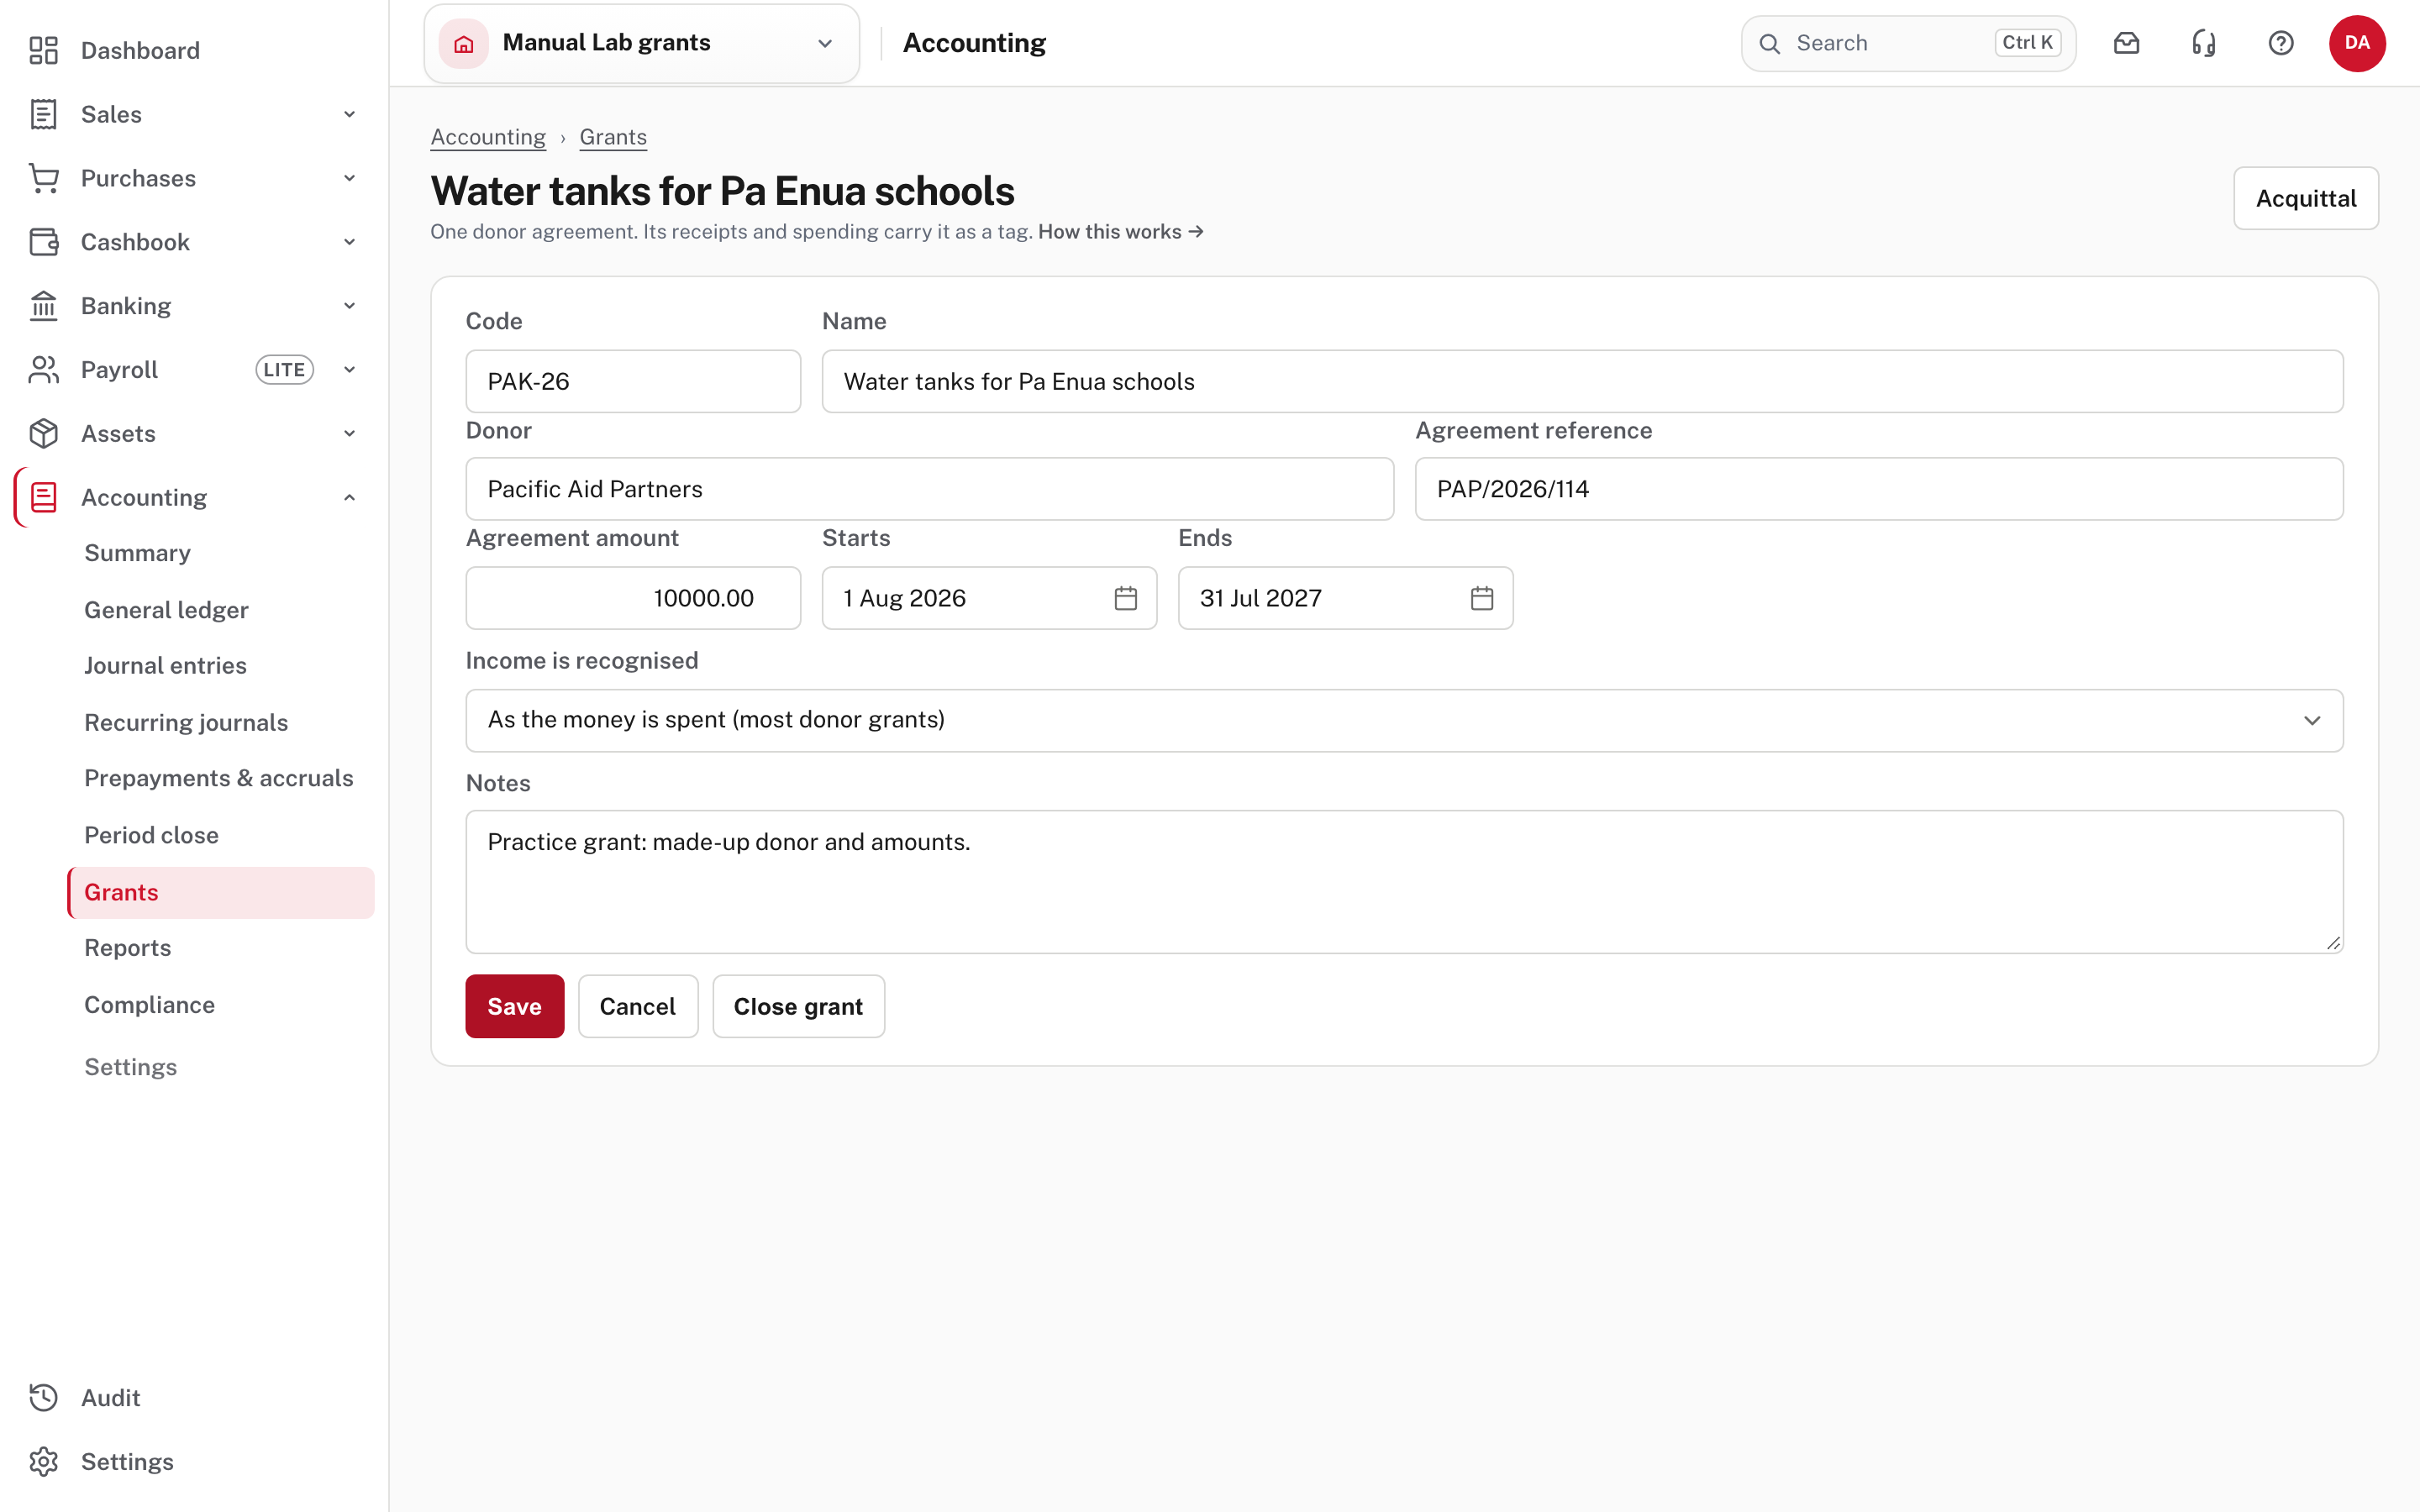Collapse the Accounting menu chevron
The width and height of the screenshot is (2420, 1512).
349,498
